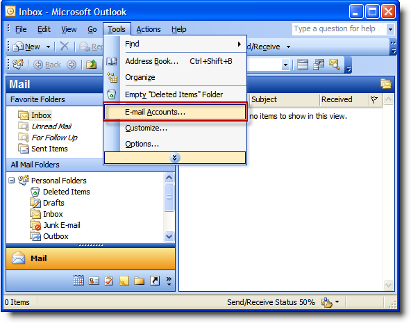Open the Actions menu
Image resolution: width=411 pixels, height=323 pixels.
[149, 29]
